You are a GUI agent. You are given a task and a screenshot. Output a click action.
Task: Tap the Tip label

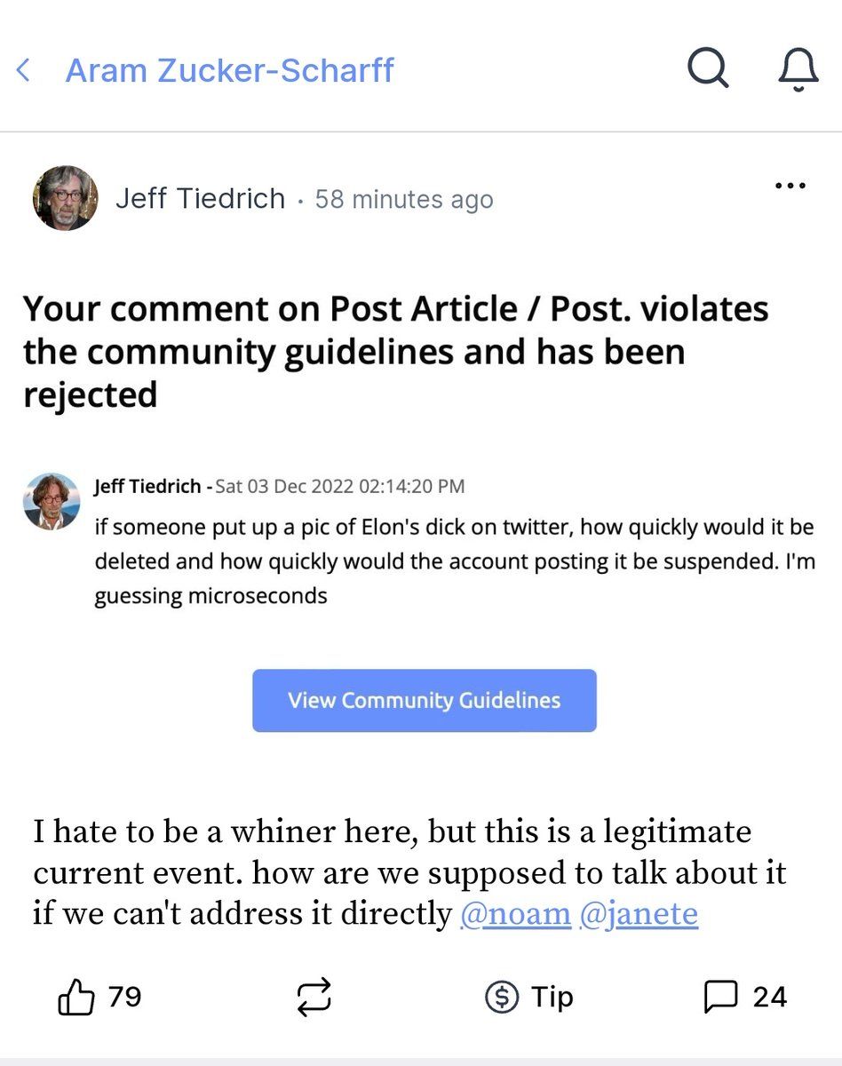point(552,997)
